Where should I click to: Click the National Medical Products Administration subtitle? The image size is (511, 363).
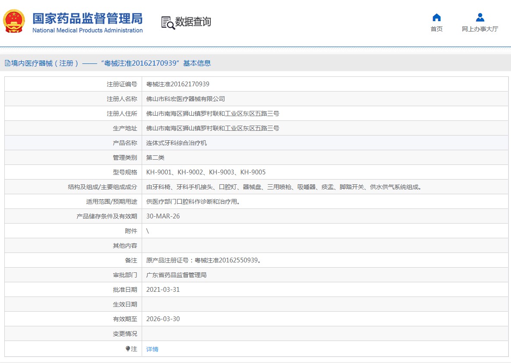87,30
